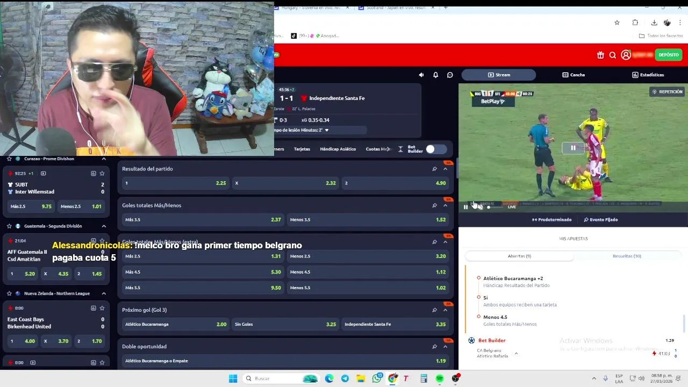Collapse the Nueva Zelanda Northern League
Viewport: 688px width, 387px height.
pyautogui.click(x=104, y=293)
